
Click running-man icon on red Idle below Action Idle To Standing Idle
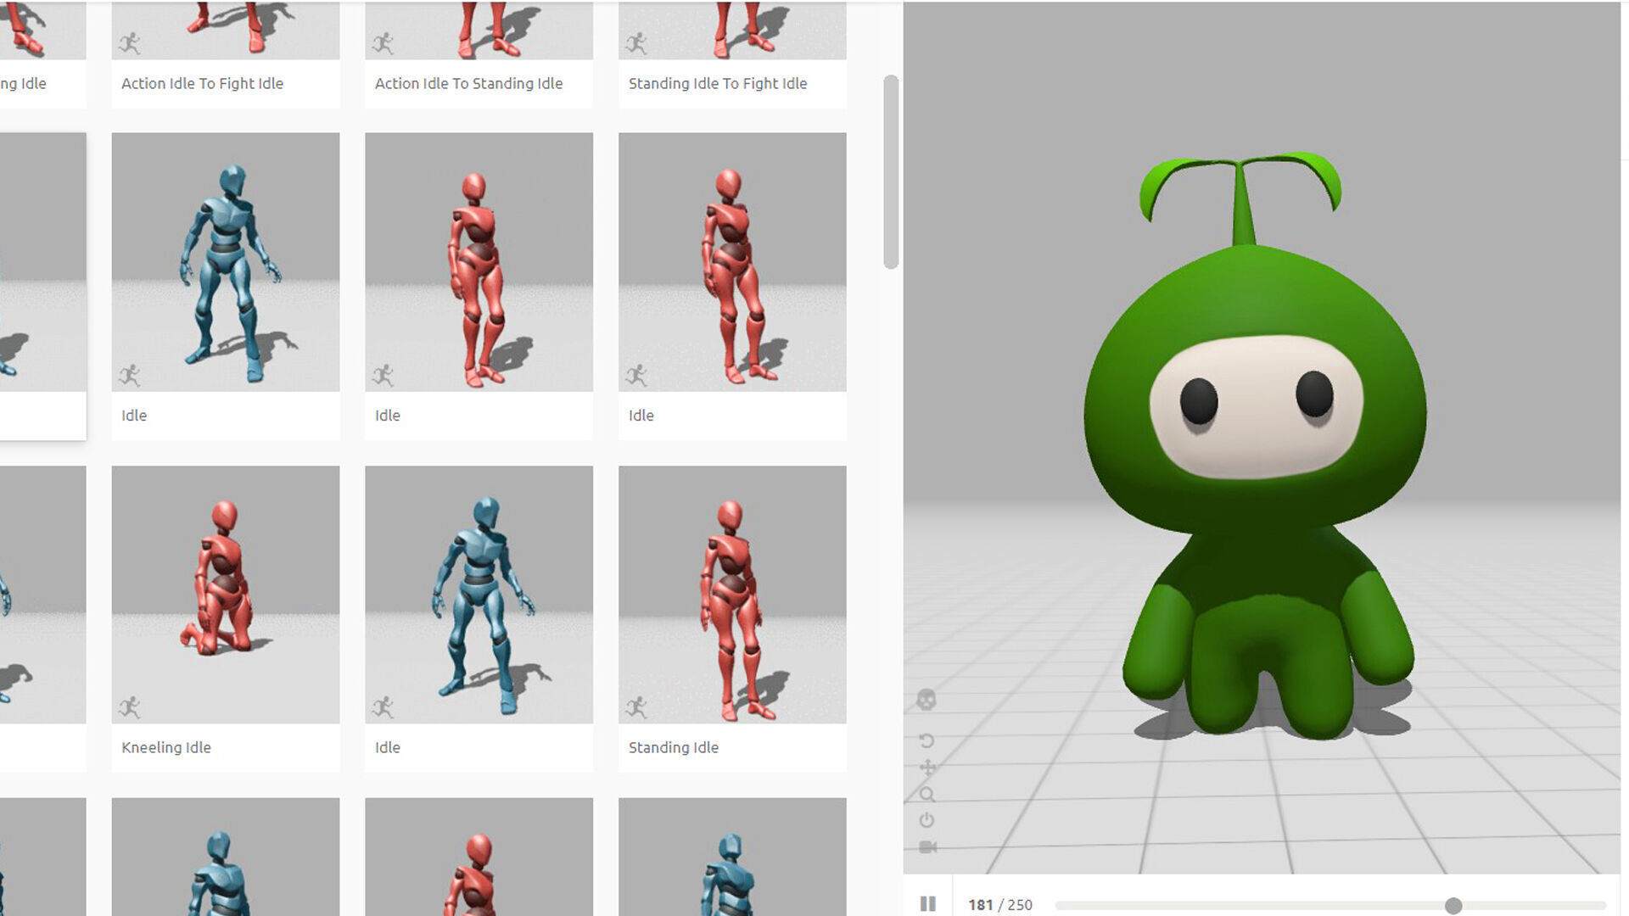[x=383, y=374]
